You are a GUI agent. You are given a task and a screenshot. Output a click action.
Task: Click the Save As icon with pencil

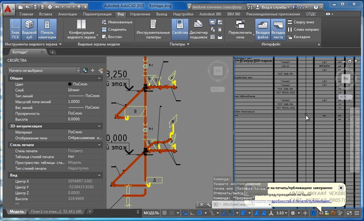point(42,7)
